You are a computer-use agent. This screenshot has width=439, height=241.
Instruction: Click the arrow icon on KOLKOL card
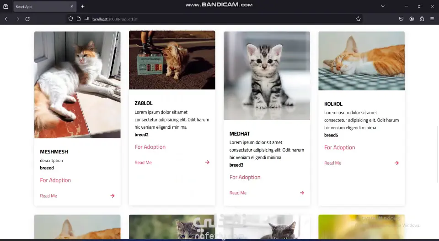pos(396,163)
